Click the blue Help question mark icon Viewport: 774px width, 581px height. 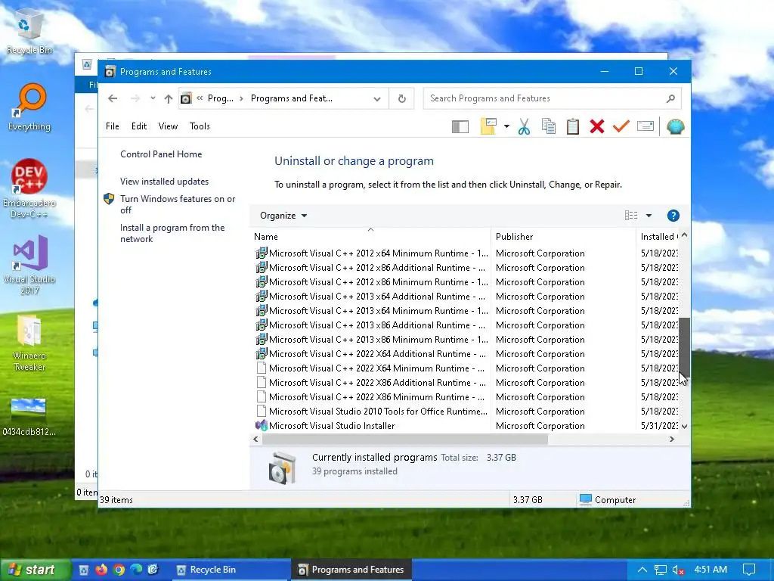pyautogui.click(x=673, y=216)
